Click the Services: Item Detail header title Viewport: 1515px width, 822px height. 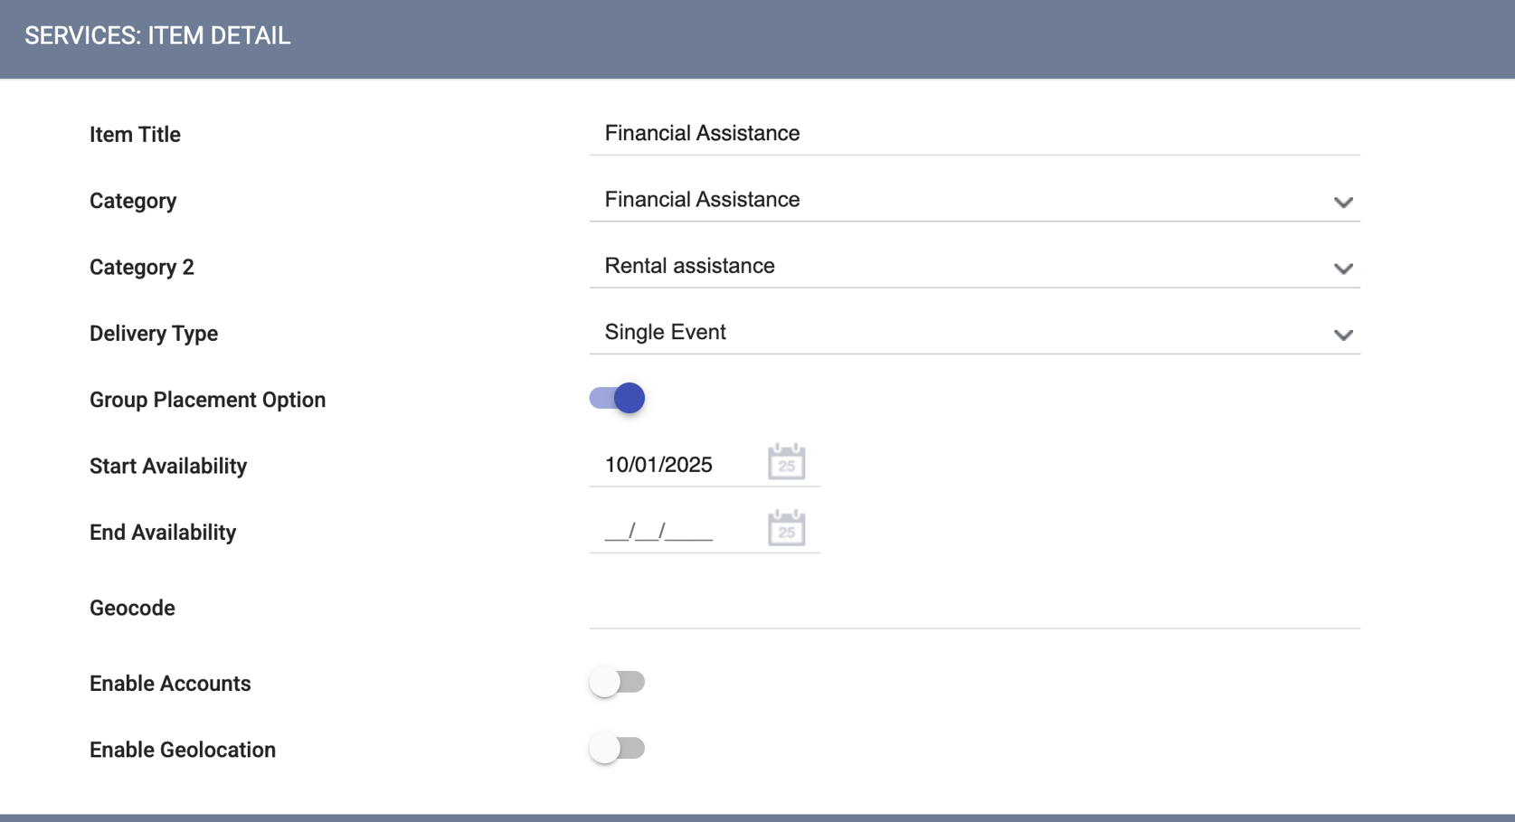point(157,36)
